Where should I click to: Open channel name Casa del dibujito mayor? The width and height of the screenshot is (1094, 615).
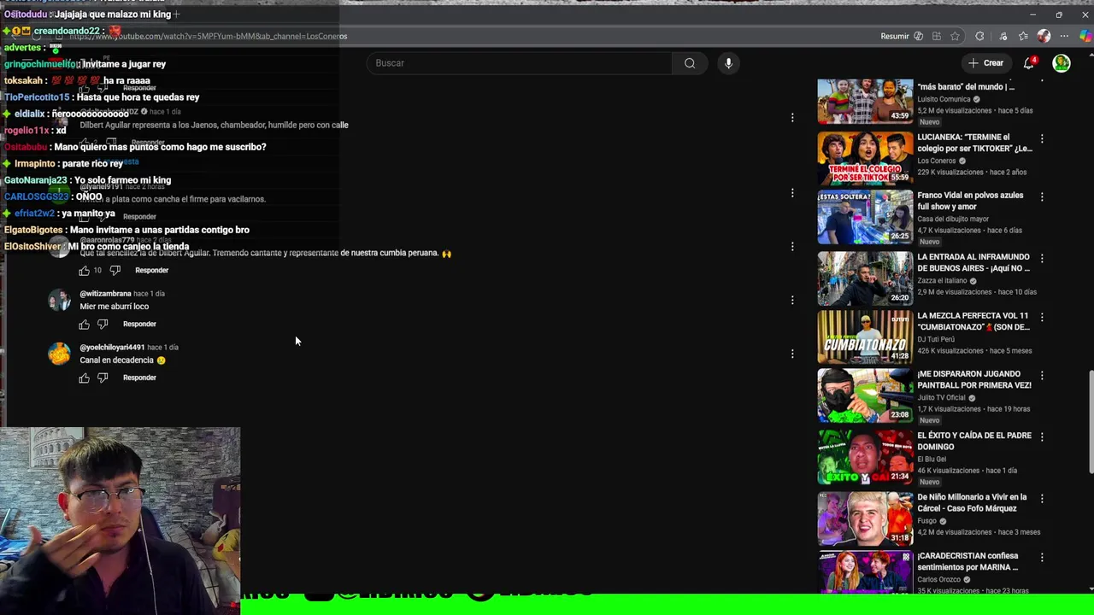click(x=953, y=219)
